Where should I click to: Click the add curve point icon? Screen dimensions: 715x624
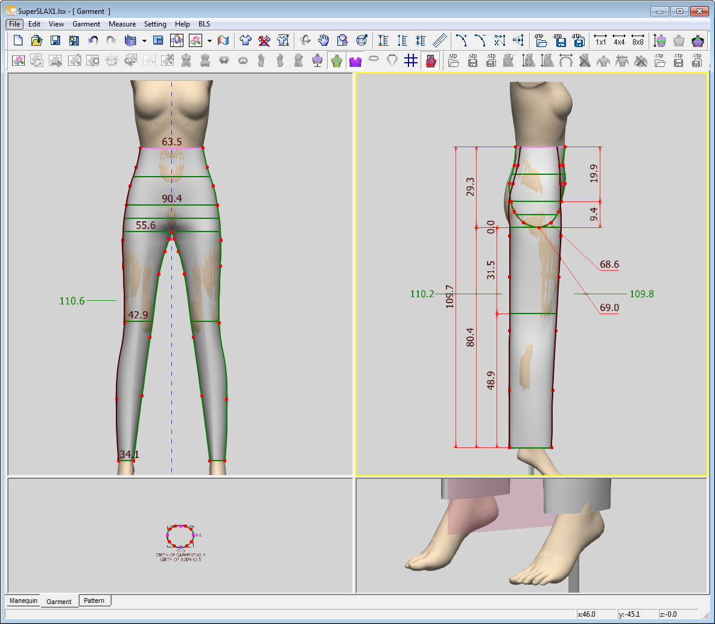tap(462, 40)
